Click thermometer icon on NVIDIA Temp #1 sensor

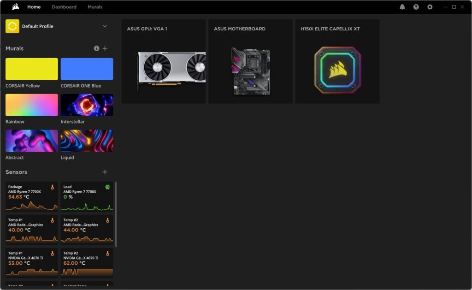(x=53, y=254)
